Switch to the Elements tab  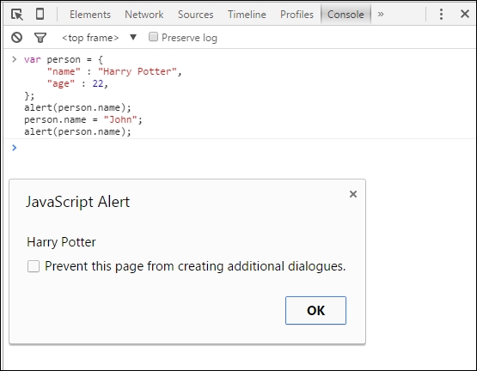click(90, 15)
